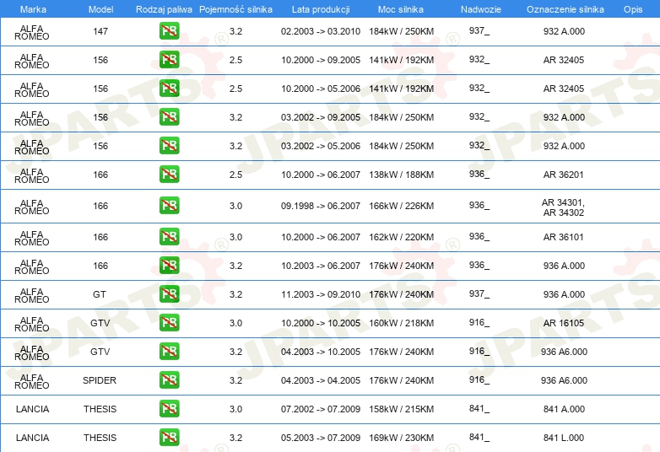Click the petrol icon in the SPIDER row
This screenshot has height=452, width=660.
[x=169, y=380]
